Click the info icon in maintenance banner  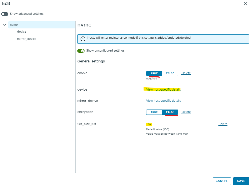coord(83,39)
